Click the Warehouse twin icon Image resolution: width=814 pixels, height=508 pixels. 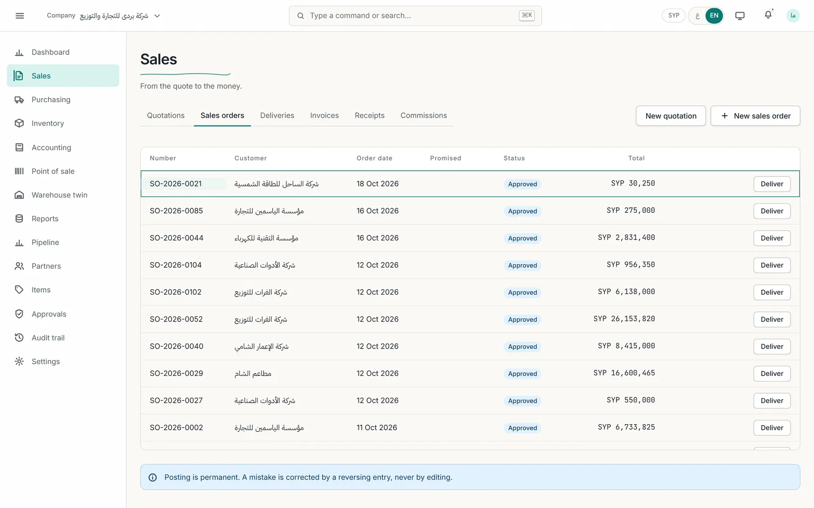click(19, 195)
